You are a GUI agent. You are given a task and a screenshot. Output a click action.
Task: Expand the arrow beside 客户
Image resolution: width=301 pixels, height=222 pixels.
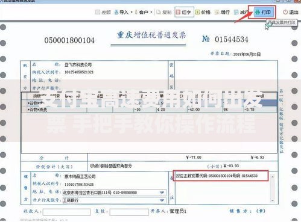point(151,12)
